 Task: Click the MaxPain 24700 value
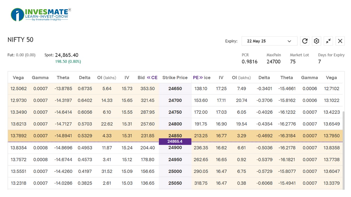click(x=273, y=62)
